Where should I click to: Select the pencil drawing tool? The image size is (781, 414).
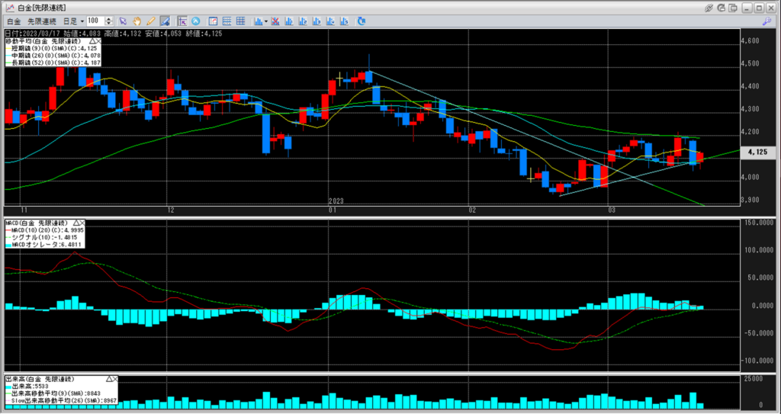pyautogui.click(x=150, y=21)
